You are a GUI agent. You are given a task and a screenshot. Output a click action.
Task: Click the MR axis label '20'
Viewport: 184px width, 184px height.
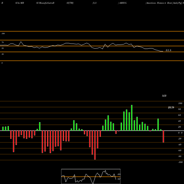tap(180, 127)
